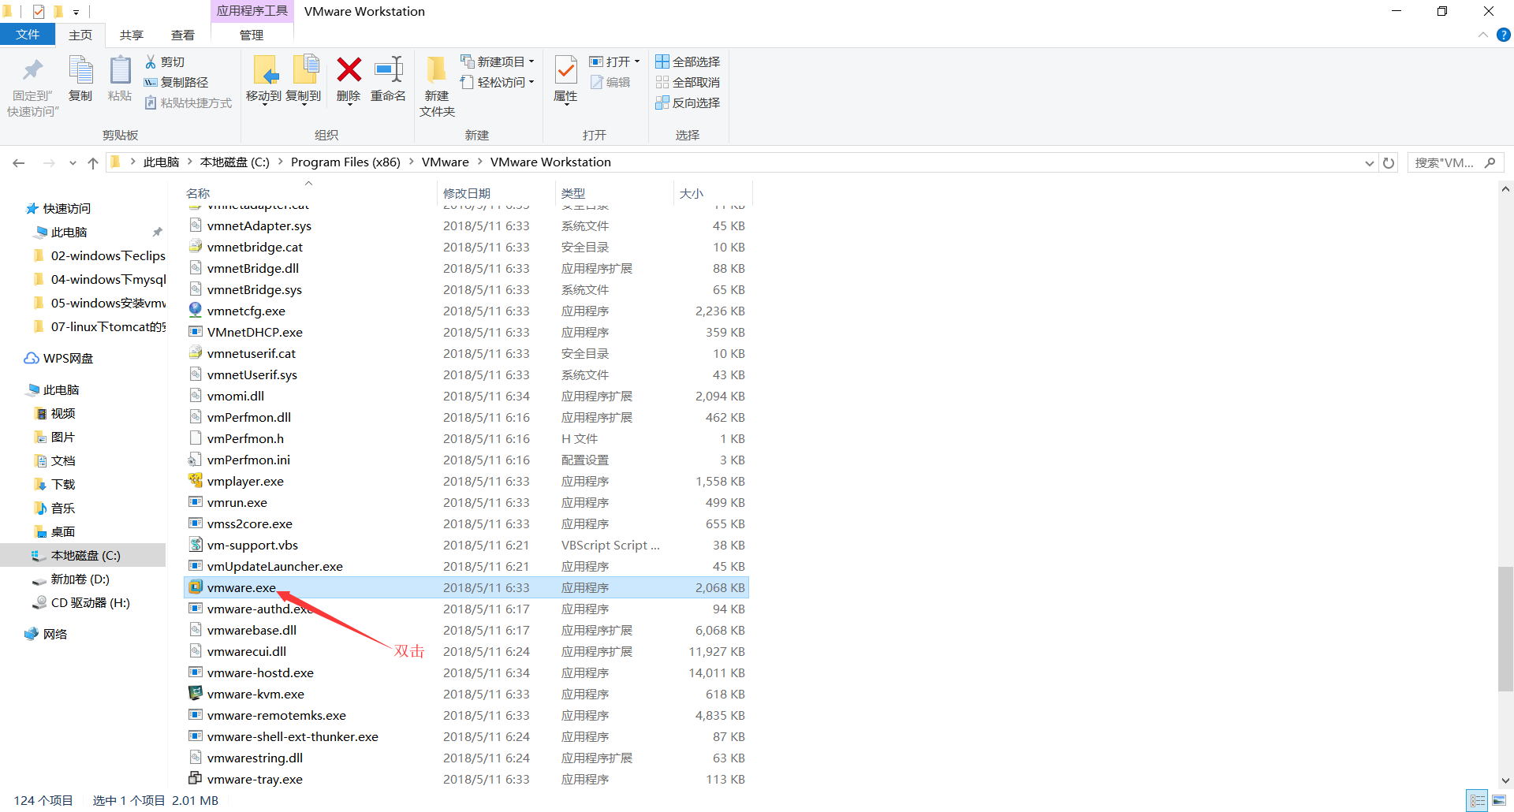Click the Properties (属性) icon
Viewport: 1514px width, 812px height.
565,70
